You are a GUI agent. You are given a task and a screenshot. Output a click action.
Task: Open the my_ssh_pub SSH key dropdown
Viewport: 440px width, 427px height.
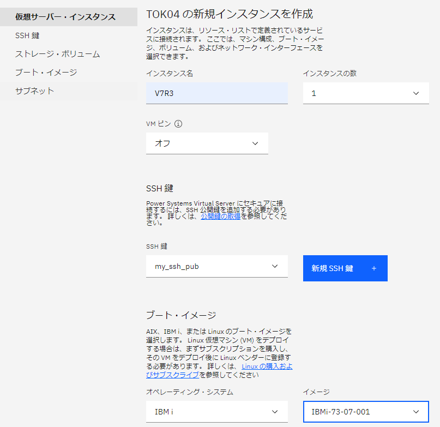216,266
